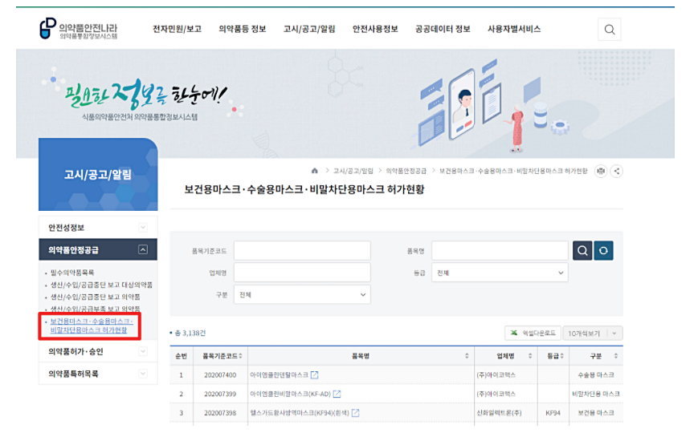698x441 pixels.
Task: Select code cell 202007399
Action: 220,394
